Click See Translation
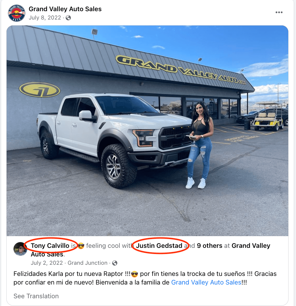Image resolution: width=296 pixels, height=306 pixels. [x=36, y=296]
